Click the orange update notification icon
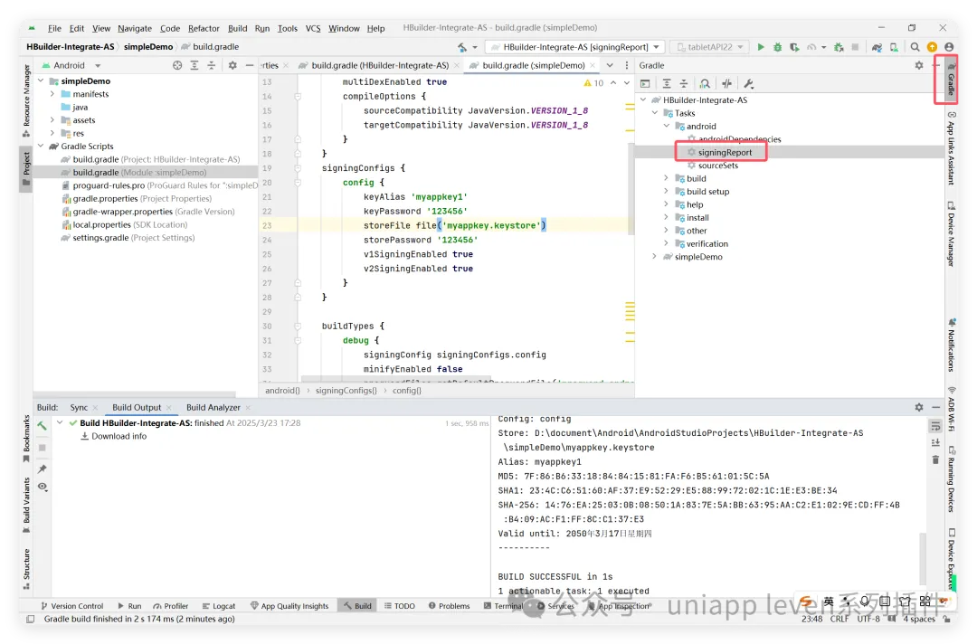This screenshot has height=644, width=977. tap(932, 47)
